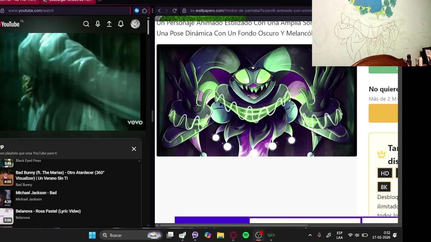The width and height of the screenshot is (431, 242).
Task: Switch to the 'All The Things' browser tab
Action: tap(19, 1)
